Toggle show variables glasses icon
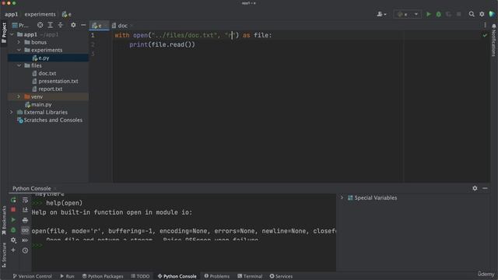 pyautogui.click(x=25, y=230)
